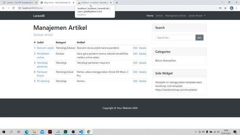Open the site information icon beside the URL
The width and height of the screenshot is (240, 135).
point(19,8)
